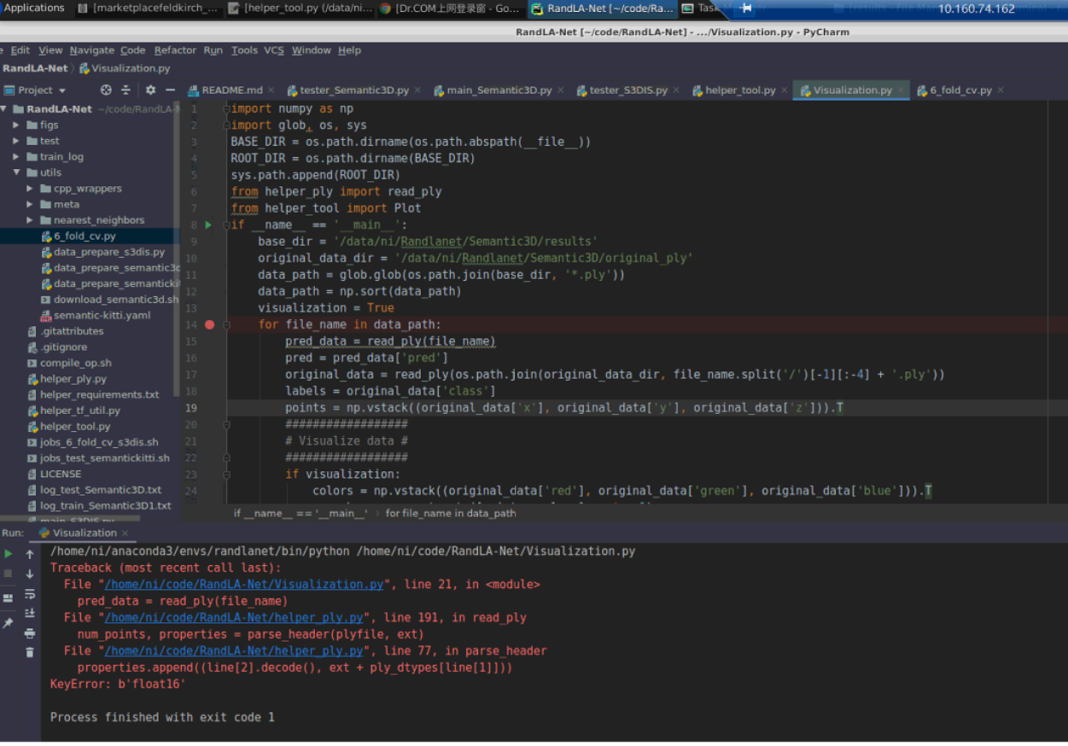Switch to the Dr.COM browser window in taskbar
Screen dimensions: 1068x746
tap(450, 9)
